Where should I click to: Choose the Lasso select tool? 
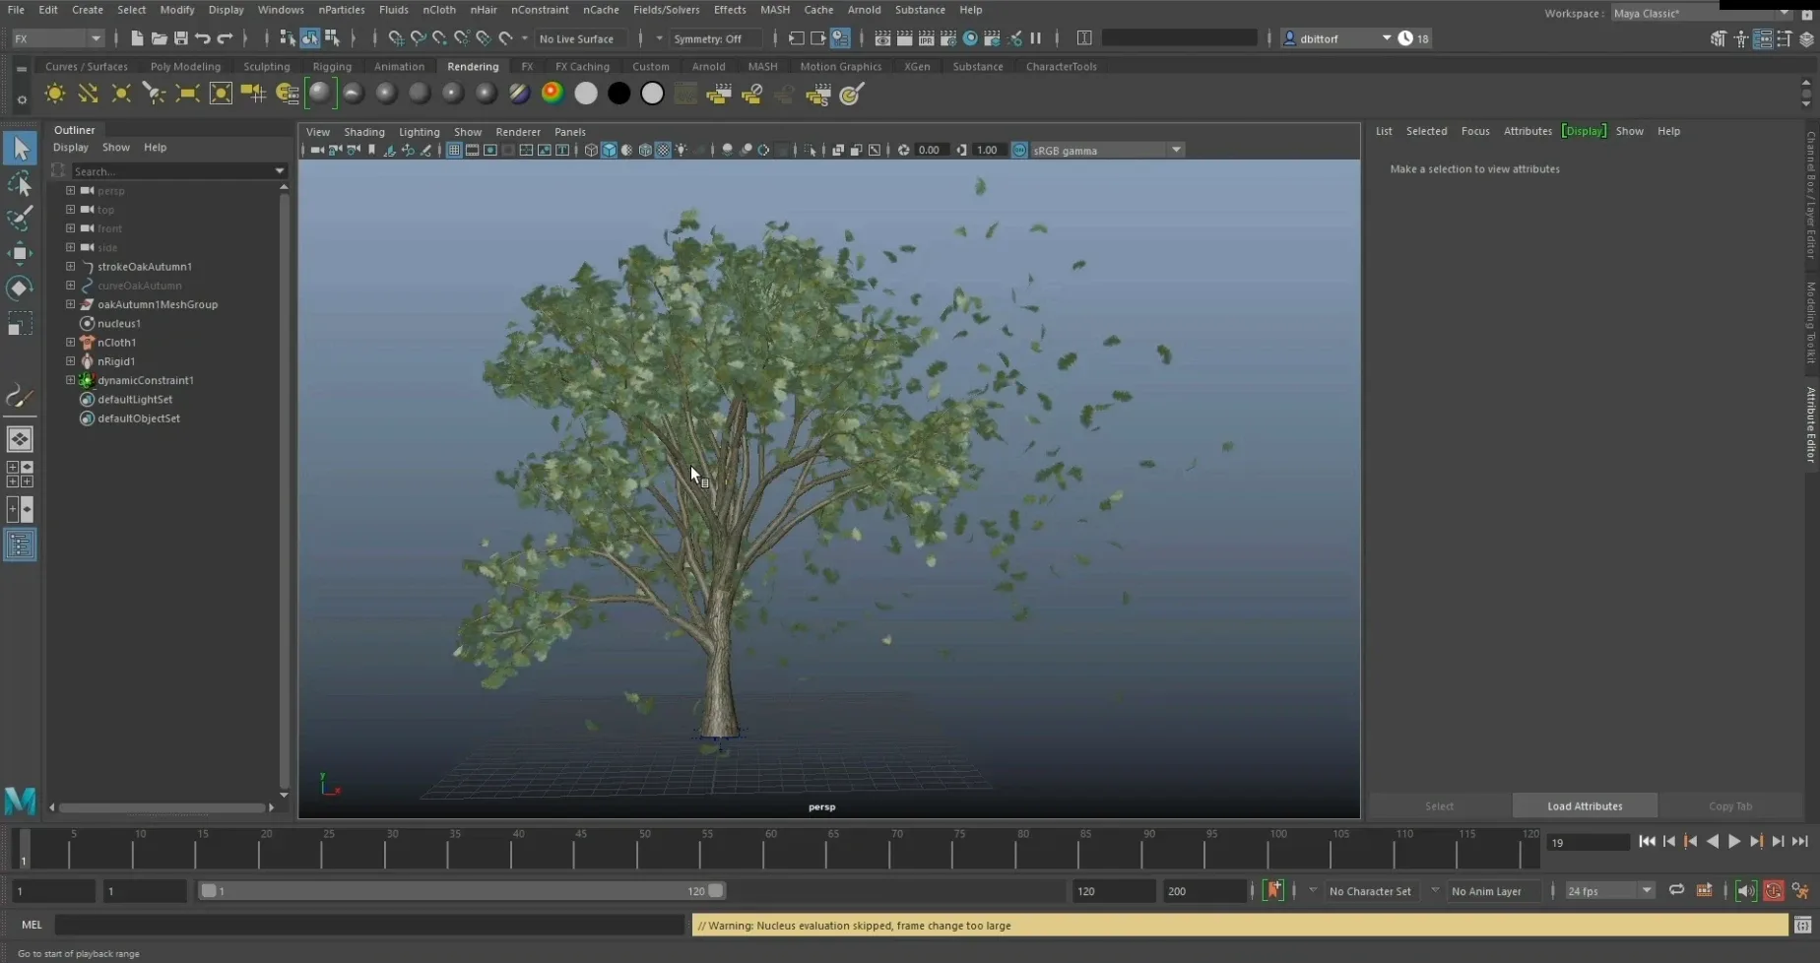19,183
